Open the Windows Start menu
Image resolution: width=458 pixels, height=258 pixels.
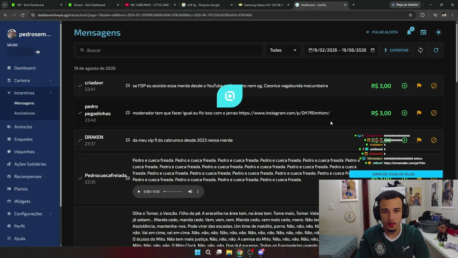(198, 252)
